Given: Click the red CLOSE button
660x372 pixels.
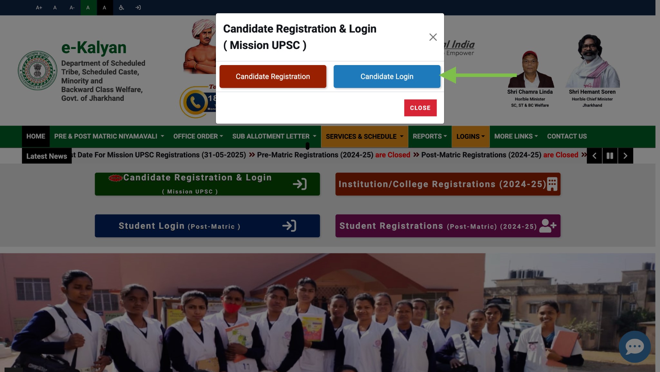Looking at the screenshot, I should tap(420, 108).
